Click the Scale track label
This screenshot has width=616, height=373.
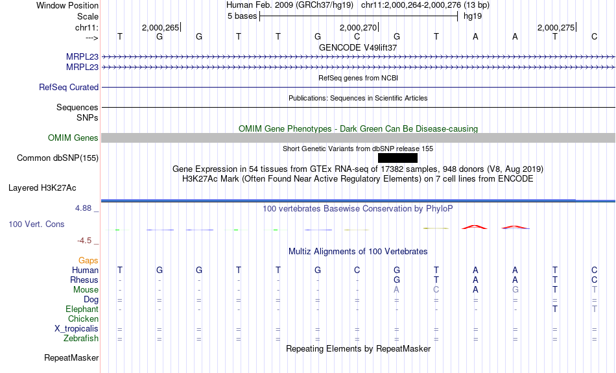88,16
